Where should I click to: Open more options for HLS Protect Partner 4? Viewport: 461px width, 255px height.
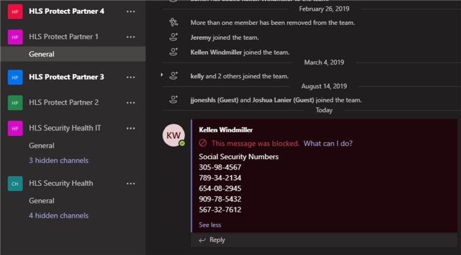coord(131,11)
